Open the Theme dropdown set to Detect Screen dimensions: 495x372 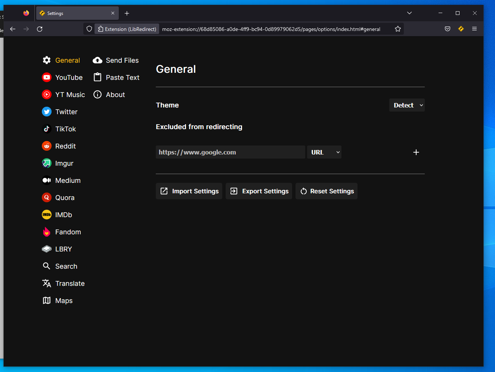tap(407, 105)
